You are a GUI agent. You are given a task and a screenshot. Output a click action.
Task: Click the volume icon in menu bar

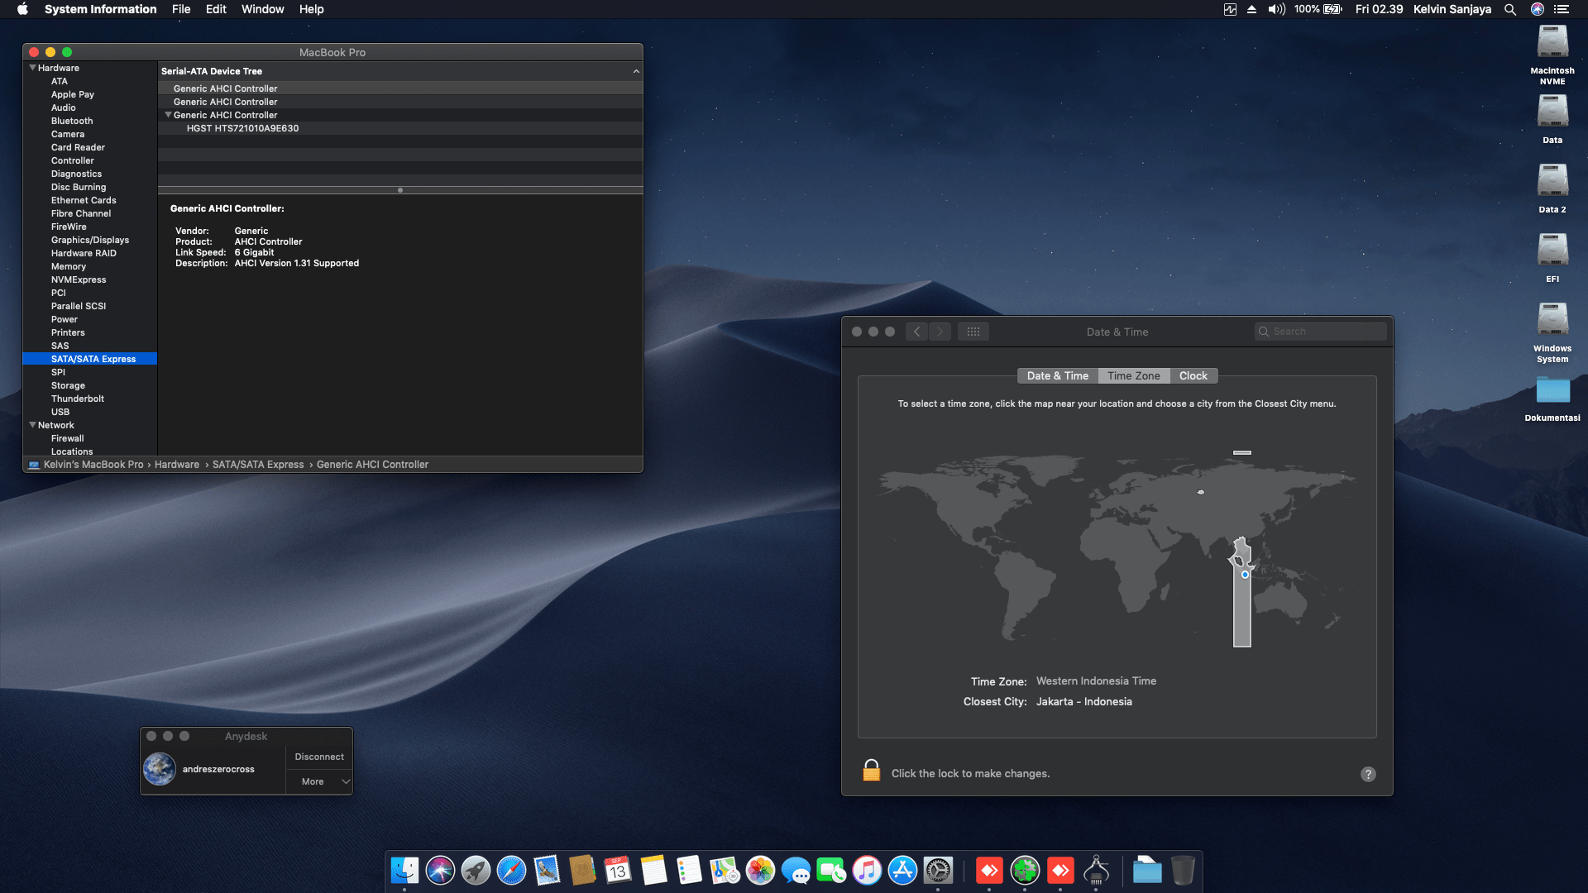(1276, 9)
